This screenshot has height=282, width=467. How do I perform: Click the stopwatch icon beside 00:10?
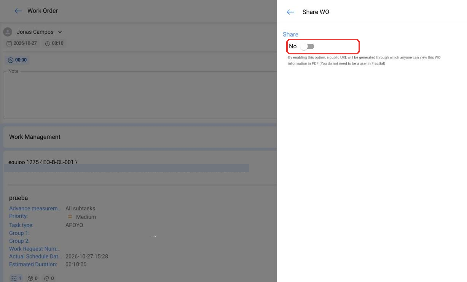(x=48, y=44)
